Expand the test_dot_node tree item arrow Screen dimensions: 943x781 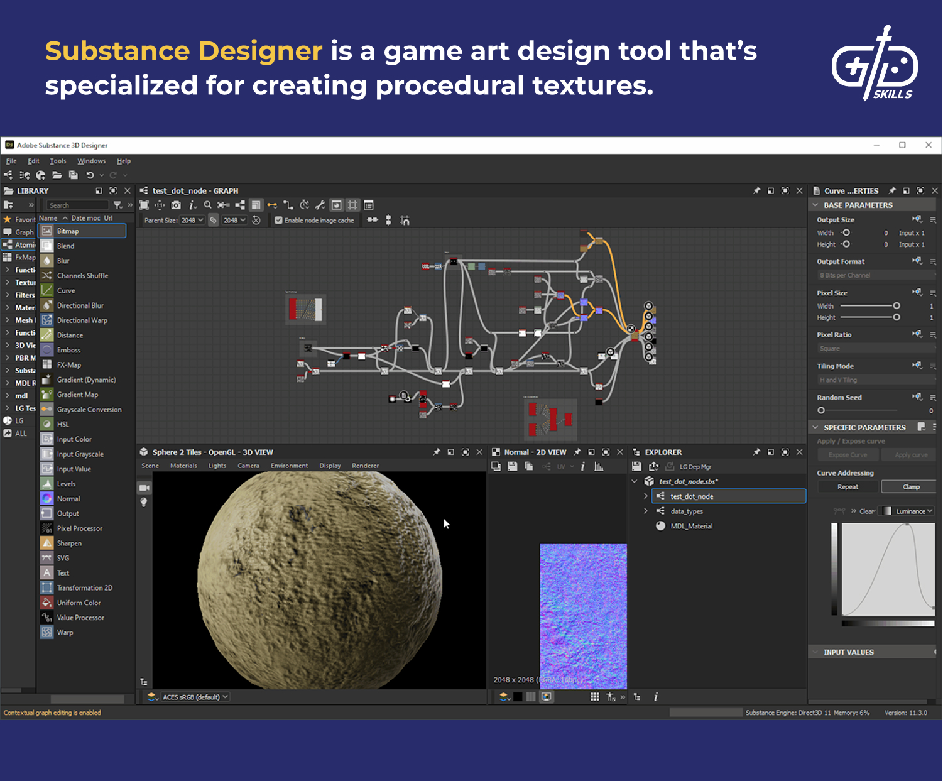(x=646, y=496)
